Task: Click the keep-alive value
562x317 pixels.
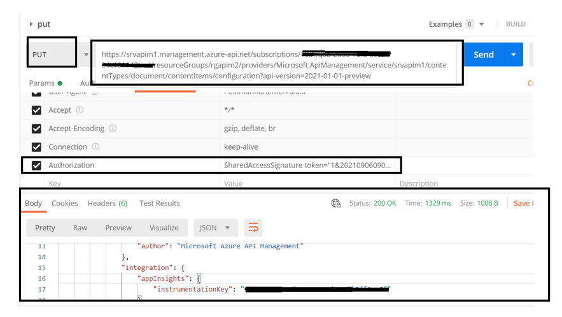Action: [x=241, y=146]
